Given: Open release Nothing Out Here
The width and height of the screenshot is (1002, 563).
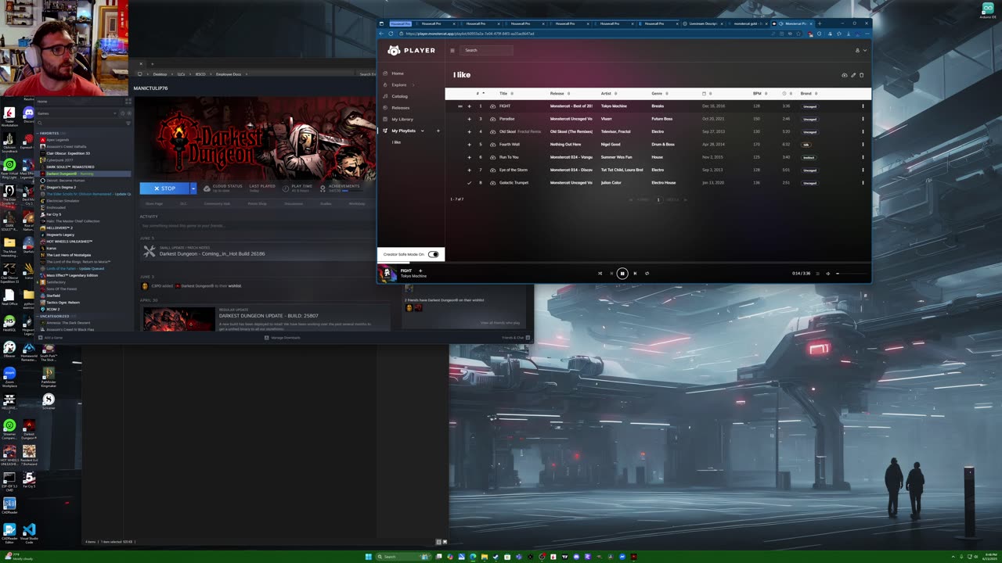Looking at the screenshot, I should 565,145.
